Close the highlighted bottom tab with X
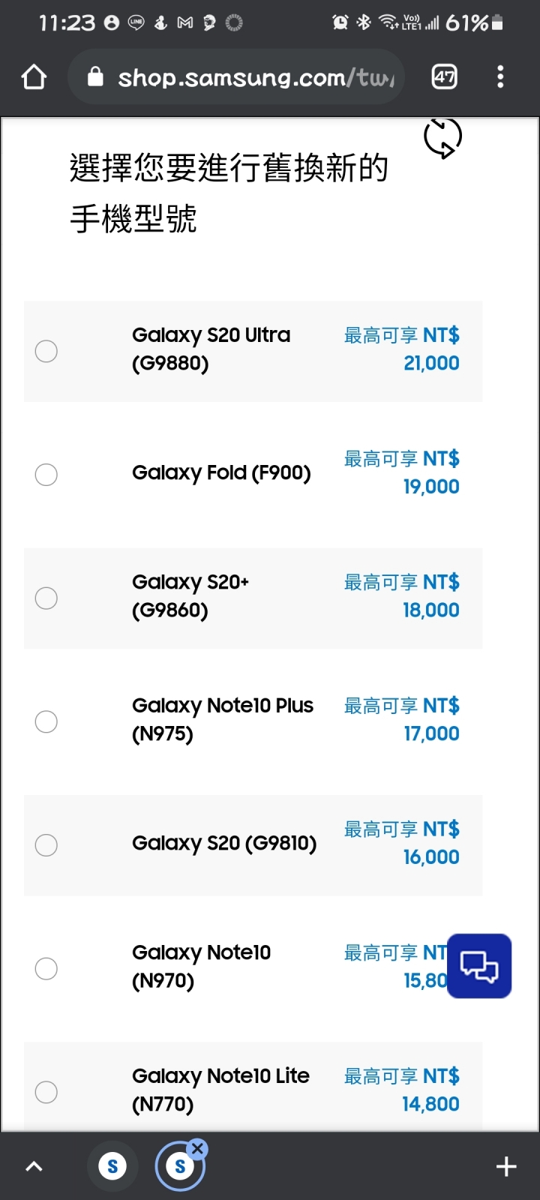Image resolution: width=540 pixels, height=1200 pixels. coord(198,1148)
